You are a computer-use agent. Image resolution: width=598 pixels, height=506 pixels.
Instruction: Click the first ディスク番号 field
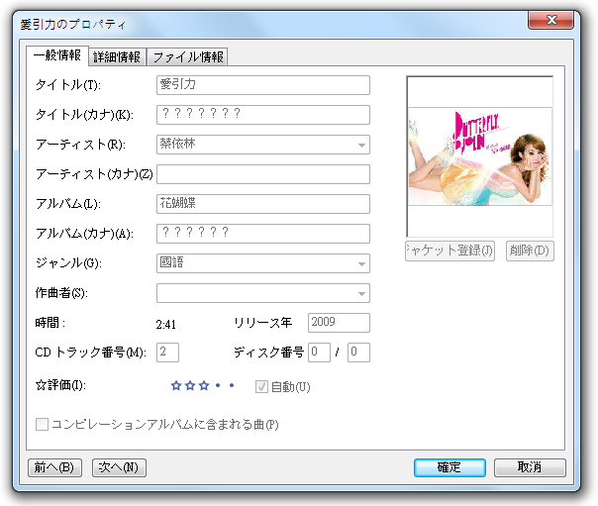point(319,353)
